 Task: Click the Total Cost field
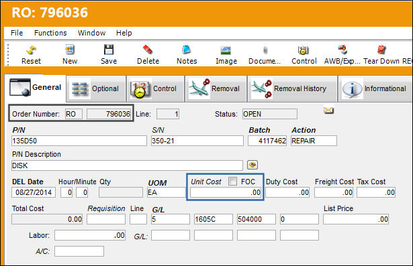tap(47, 219)
